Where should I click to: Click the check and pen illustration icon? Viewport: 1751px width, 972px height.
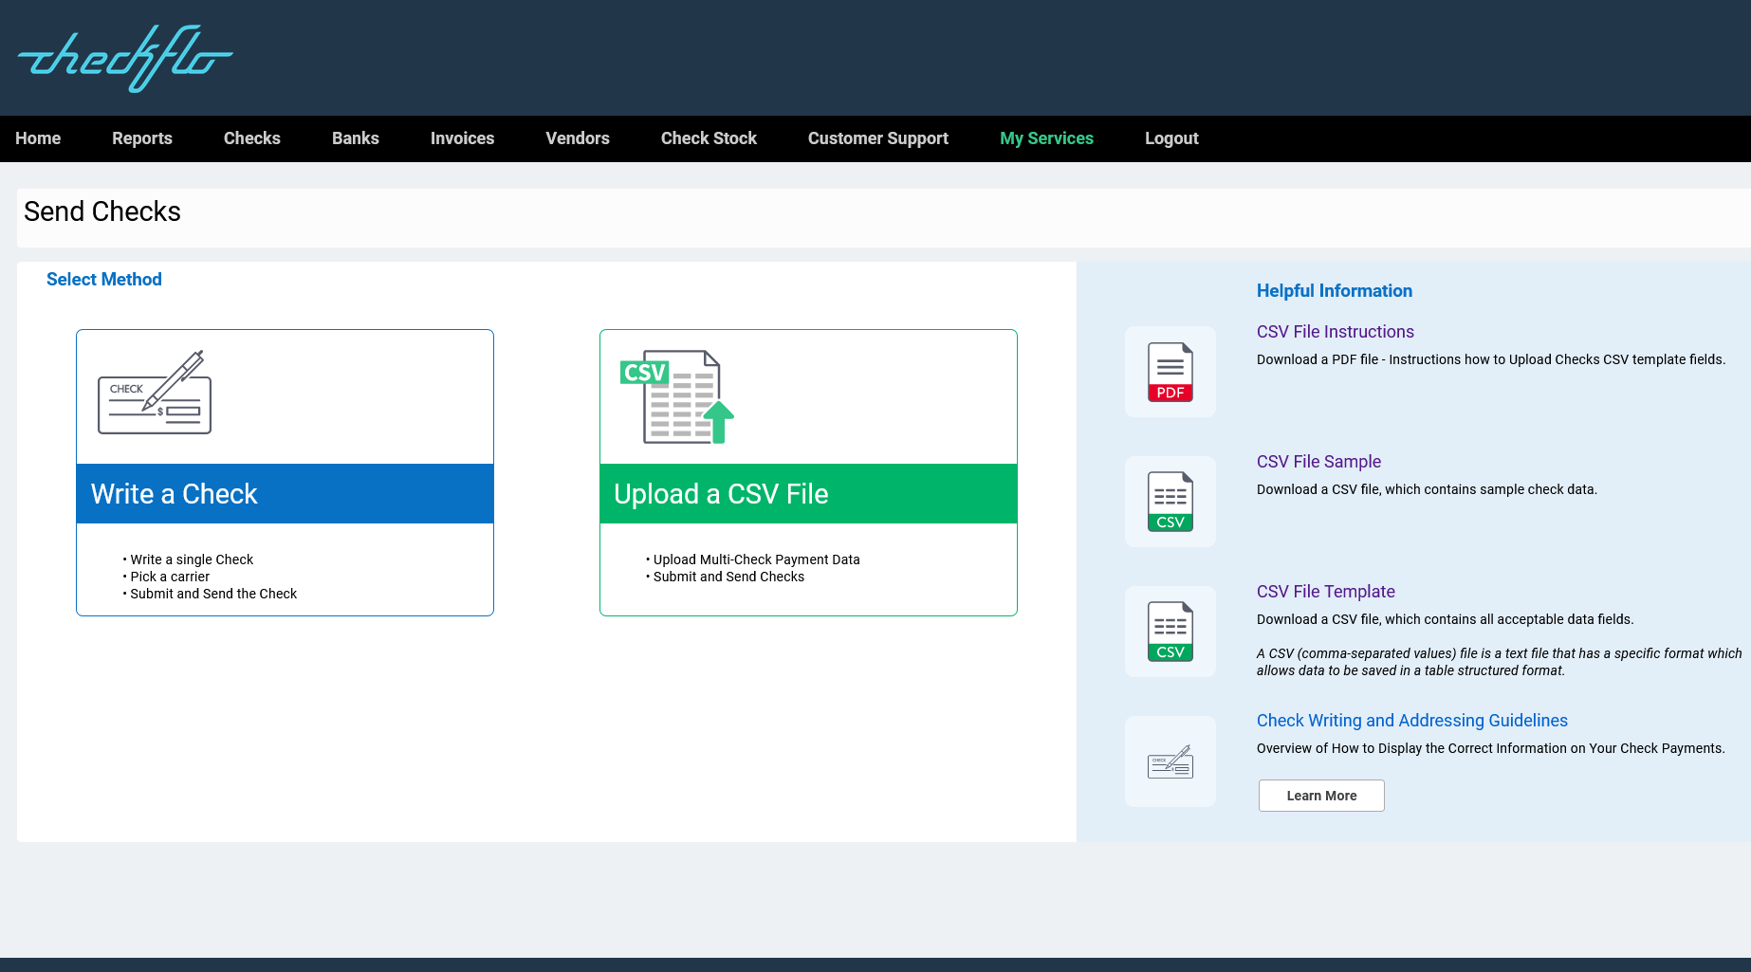(x=155, y=393)
